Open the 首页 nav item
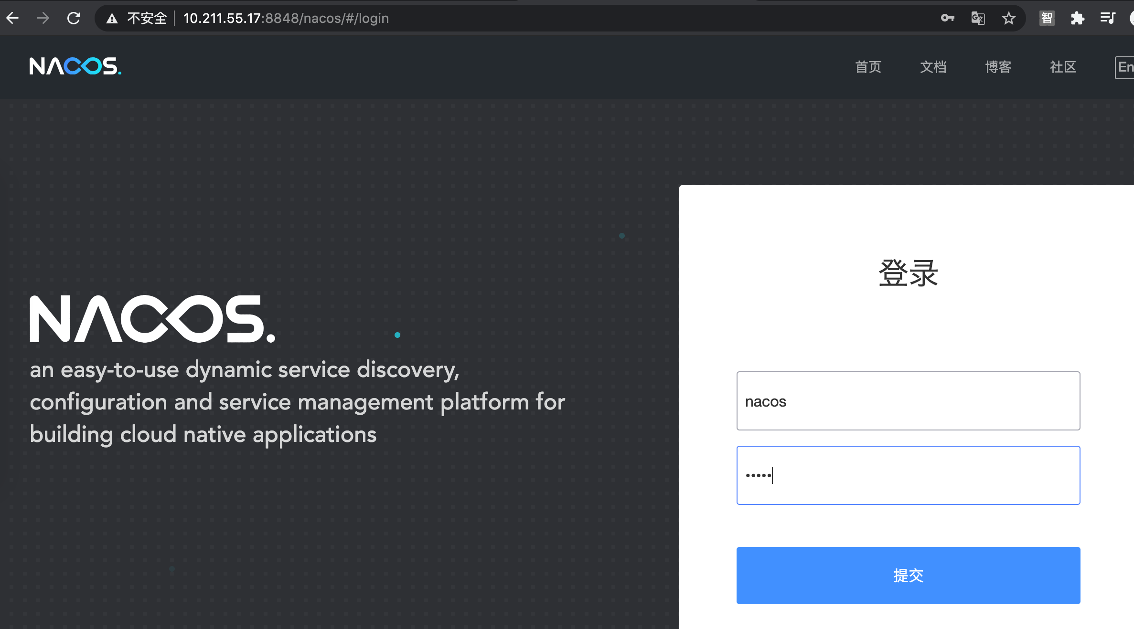Image resolution: width=1134 pixels, height=629 pixels. pos(868,67)
